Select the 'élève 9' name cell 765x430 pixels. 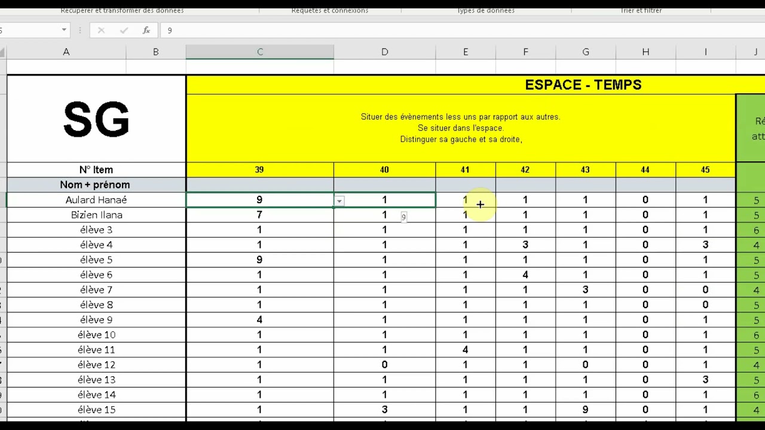pyautogui.click(x=96, y=320)
